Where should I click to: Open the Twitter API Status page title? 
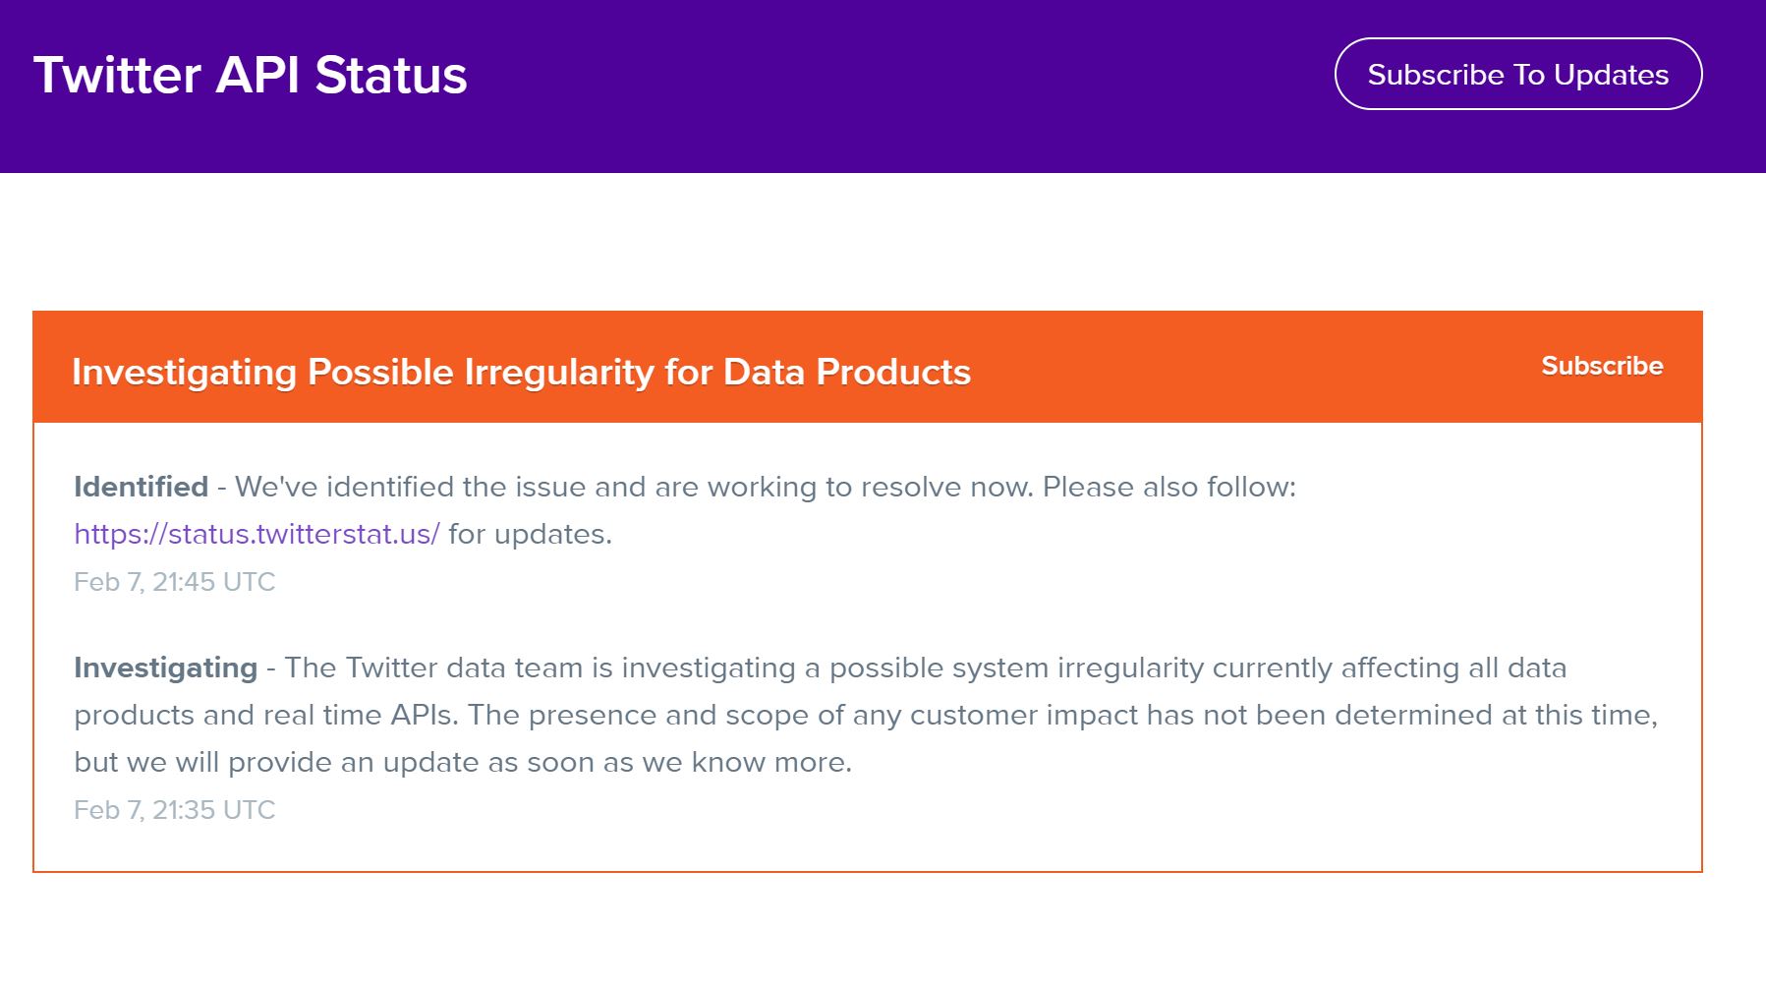point(251,76)
